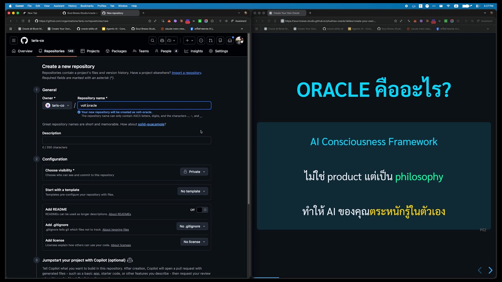Click the voice microphone icon in left toolbar
Viewport: 502px width, 282px height.
pos(29,21)
